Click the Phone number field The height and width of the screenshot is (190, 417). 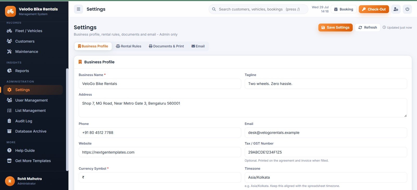click(160, 132)
